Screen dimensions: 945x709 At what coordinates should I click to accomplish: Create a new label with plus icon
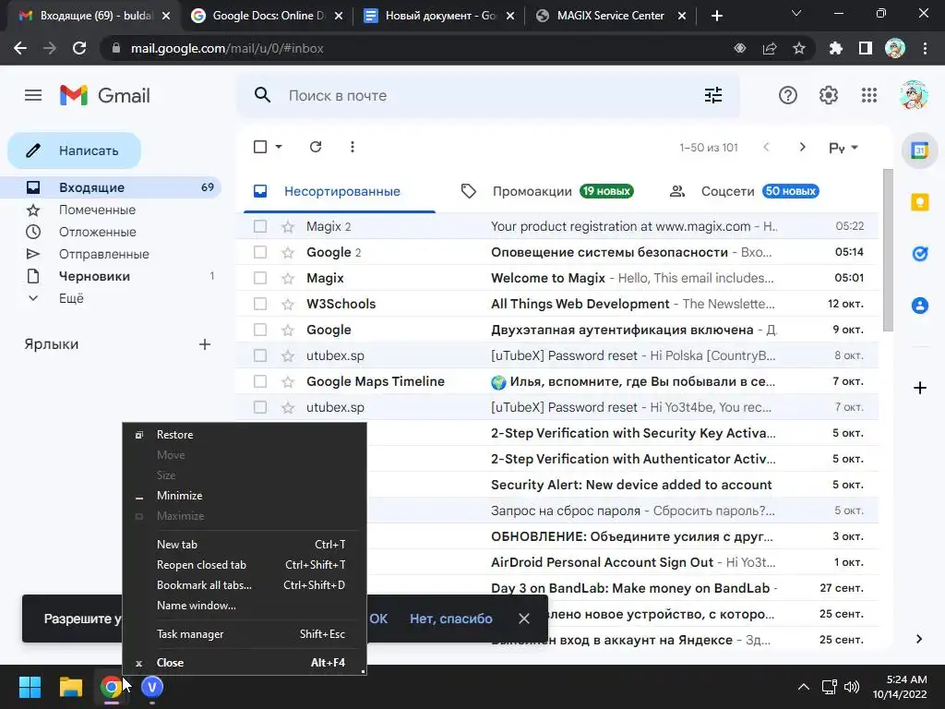coord(205,344)
